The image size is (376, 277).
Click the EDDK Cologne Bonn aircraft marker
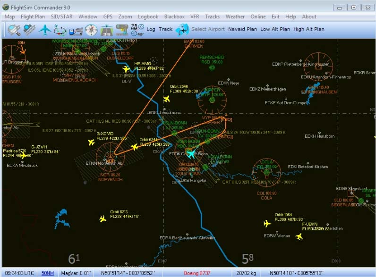point(190,154)
